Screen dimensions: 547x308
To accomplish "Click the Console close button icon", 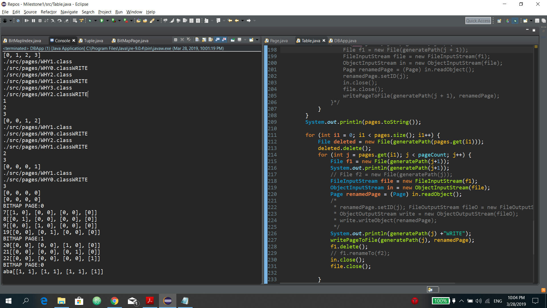I will click(74, 40).
